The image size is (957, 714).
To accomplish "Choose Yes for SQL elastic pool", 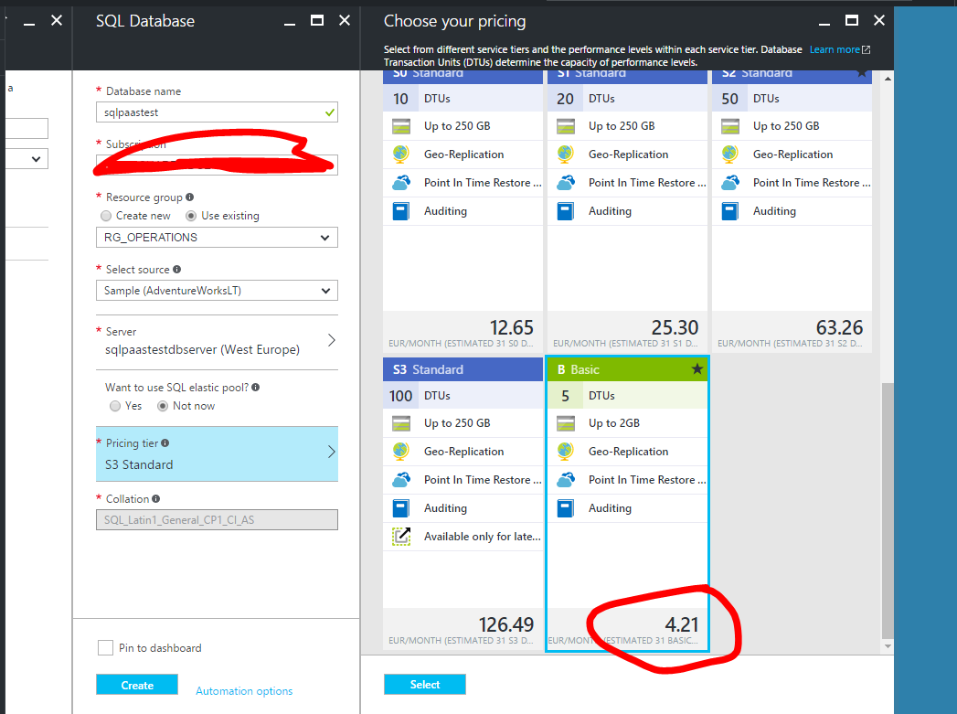I will [116, 405].
